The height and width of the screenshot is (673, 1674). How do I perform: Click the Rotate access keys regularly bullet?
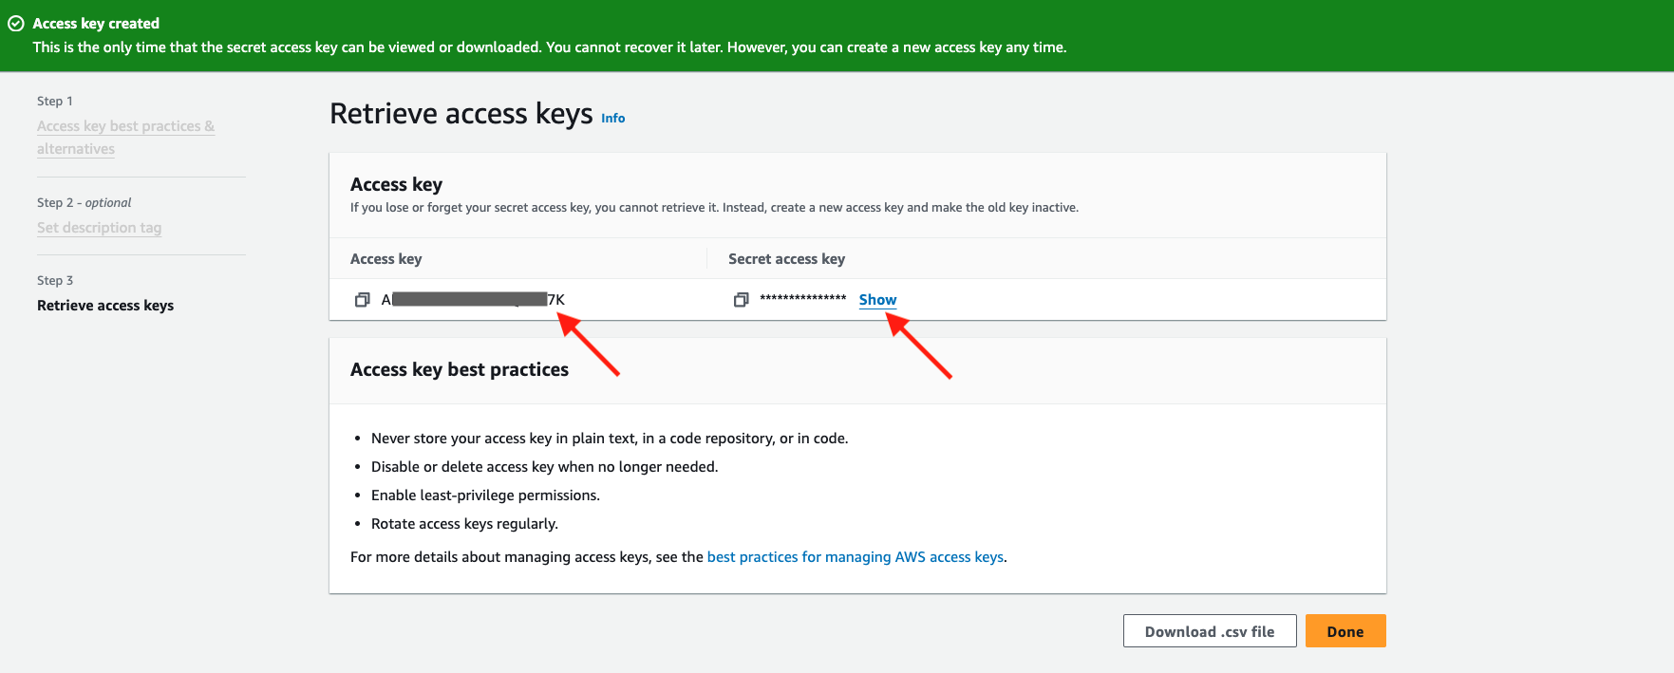tap(464, 524)
